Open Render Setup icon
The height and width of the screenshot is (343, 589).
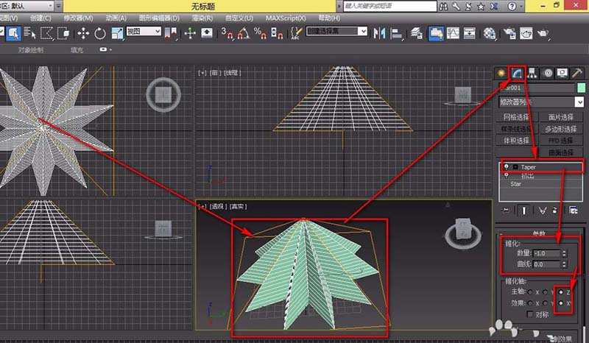[509, 33]
